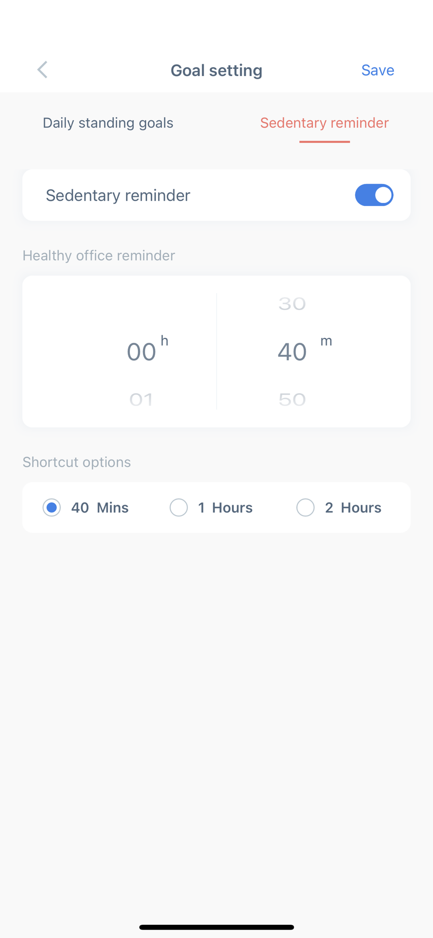Tap the selected 40 minutes value

point(292,352)
